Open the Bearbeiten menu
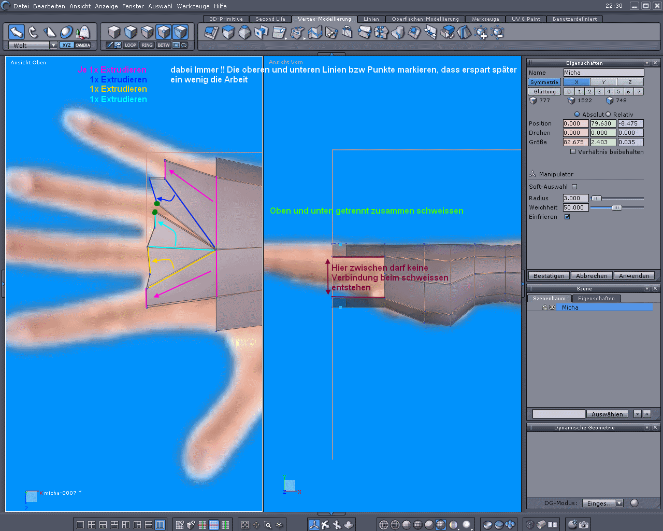The width and height of the screenshot is (663, 531). pos(49,6)
